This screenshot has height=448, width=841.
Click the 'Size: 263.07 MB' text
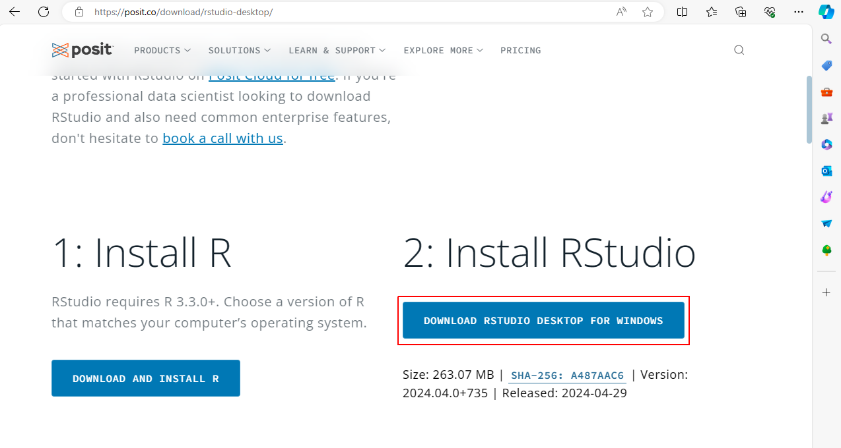[448, 375]
